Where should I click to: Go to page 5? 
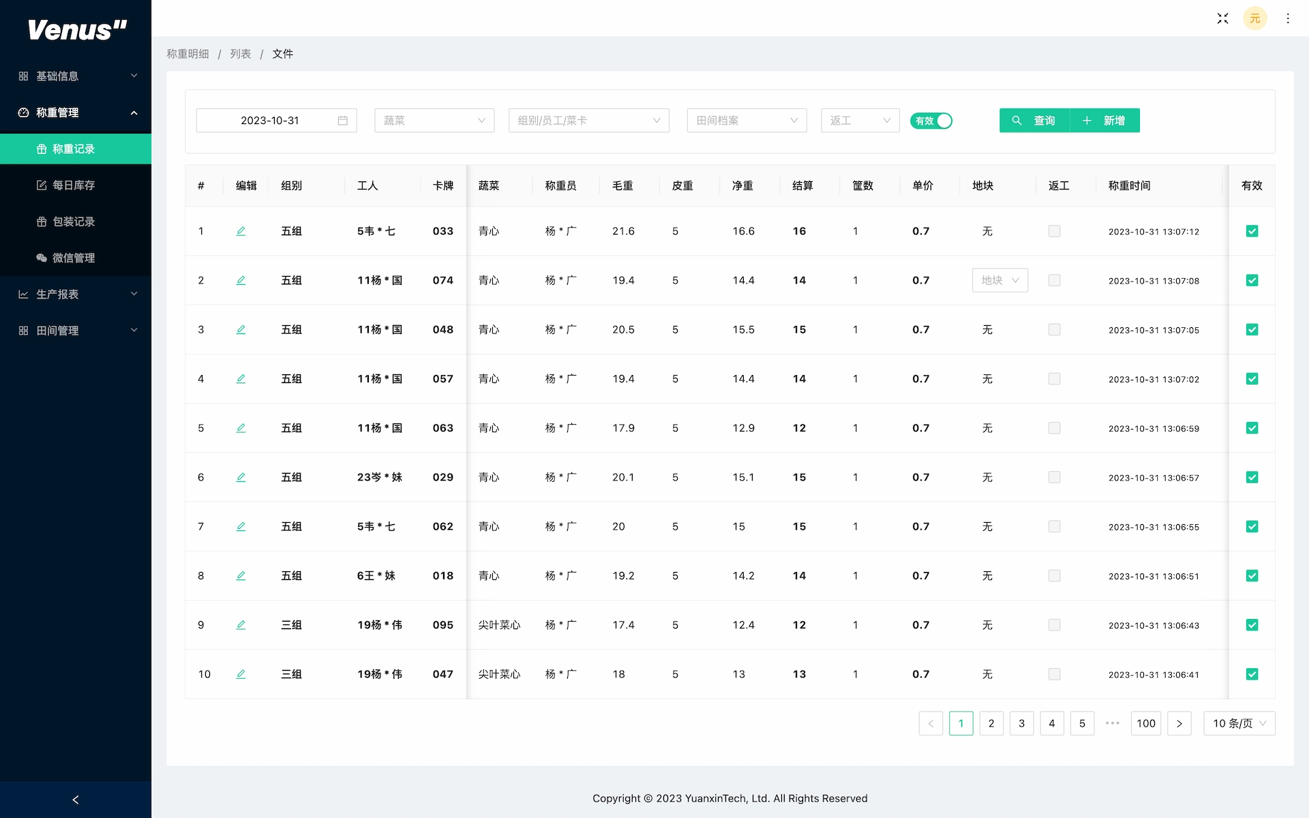coord(1082,723)
